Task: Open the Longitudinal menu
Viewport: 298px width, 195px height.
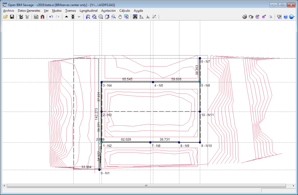Action: click(x=88, y=11)
